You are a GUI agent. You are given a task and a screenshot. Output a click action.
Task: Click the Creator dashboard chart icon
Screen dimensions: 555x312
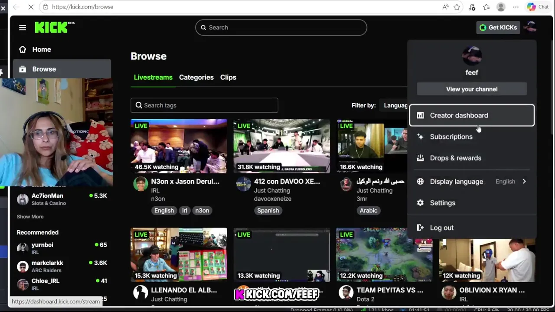tap(420, 115)
